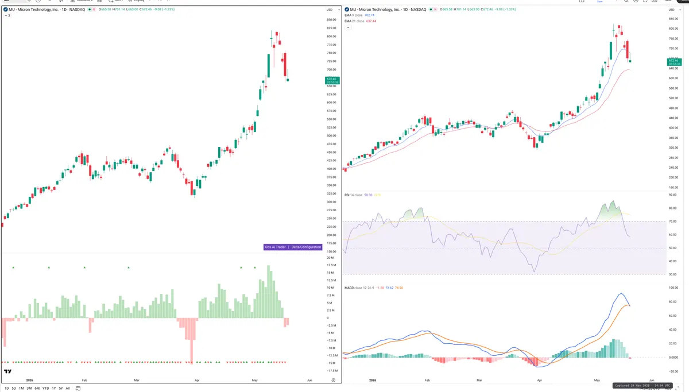
Task: Select the 6M time range button
Action: point(37,388)
